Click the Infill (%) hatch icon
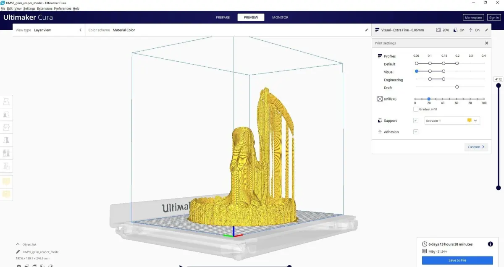 [380, 99]
